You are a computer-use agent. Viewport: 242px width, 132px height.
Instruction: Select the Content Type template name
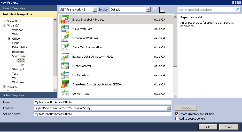pyautogui.click(x=81, y=94)
